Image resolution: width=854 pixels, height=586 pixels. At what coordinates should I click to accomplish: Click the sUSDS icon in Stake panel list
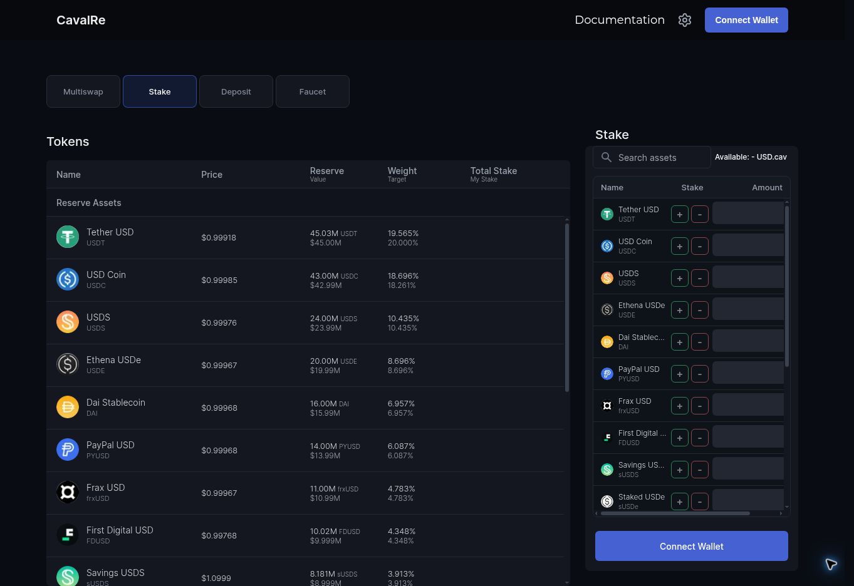(x=607, y=470)
